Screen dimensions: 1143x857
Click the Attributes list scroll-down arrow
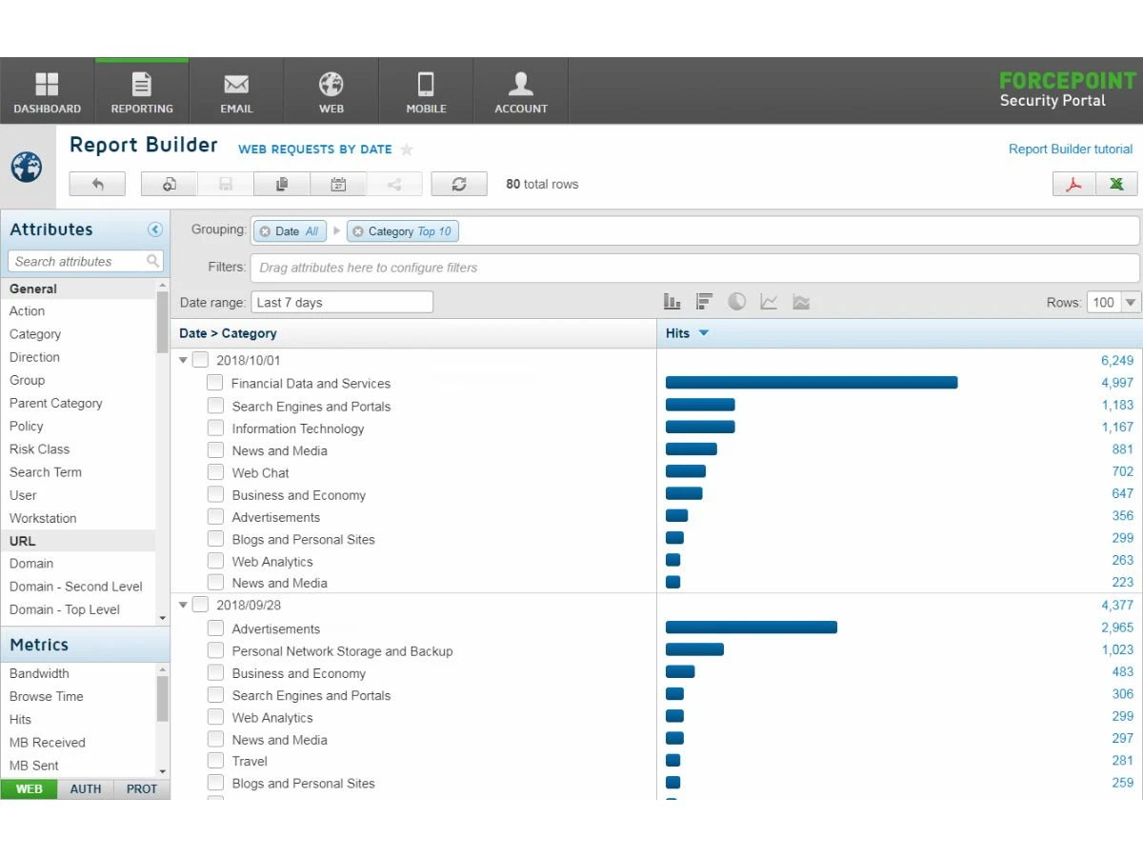coord(163,618)
